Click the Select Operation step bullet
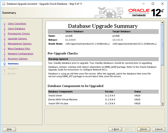This screenshot has height=133, width=168. click(x=5, y=24)
